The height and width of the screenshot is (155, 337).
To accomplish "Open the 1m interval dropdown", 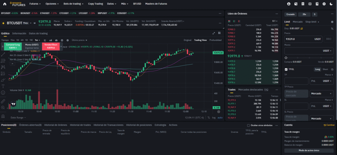I will tap(38, 40).
